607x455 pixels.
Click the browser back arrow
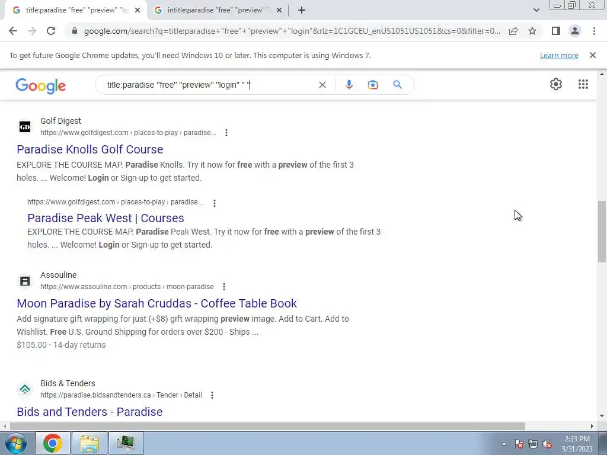(x=13, y=31)
